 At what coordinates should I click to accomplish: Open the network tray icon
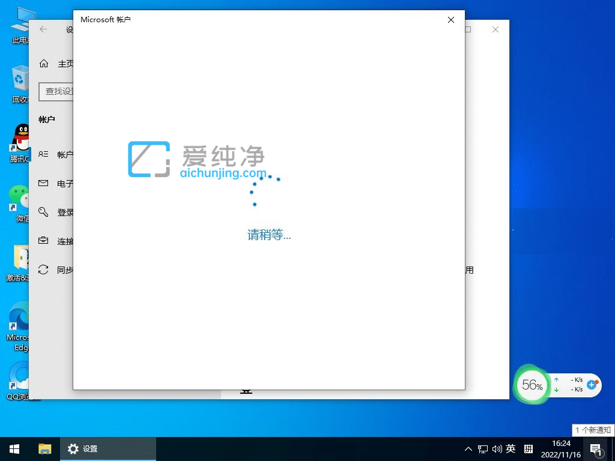click(483, 449)
